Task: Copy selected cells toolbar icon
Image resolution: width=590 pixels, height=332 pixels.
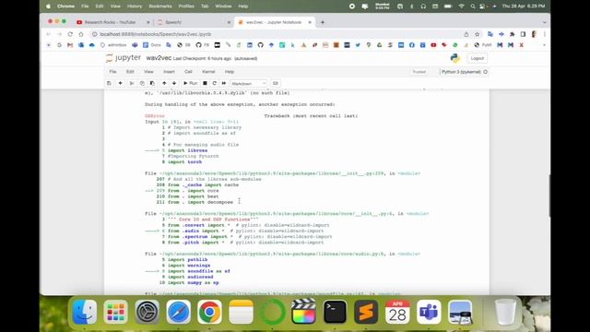Action: 142,83
